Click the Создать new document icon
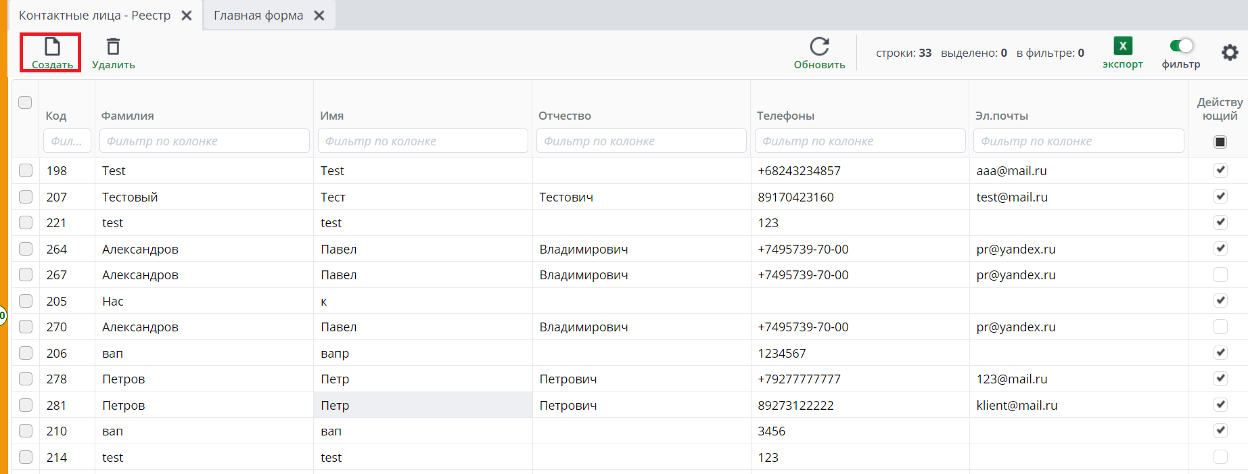Screen dimensions: 1248x474 click(x=52, y=47)
